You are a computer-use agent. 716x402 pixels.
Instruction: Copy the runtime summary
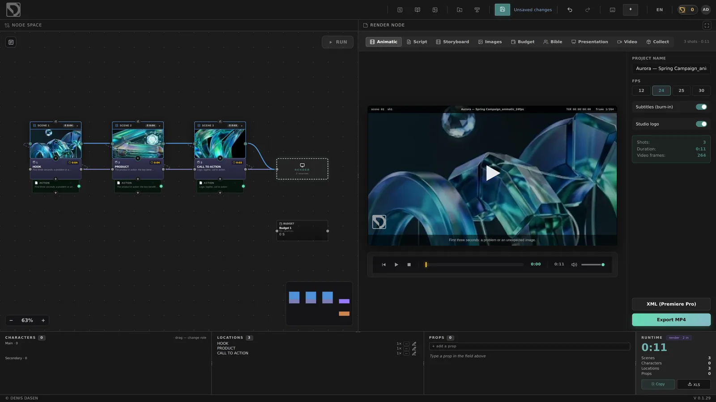coord(658,384)
